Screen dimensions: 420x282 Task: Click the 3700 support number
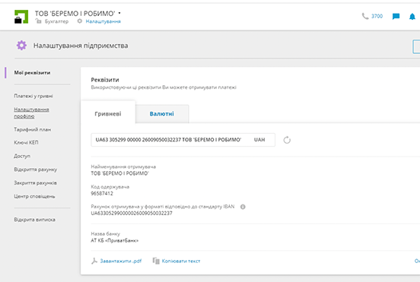377,16
